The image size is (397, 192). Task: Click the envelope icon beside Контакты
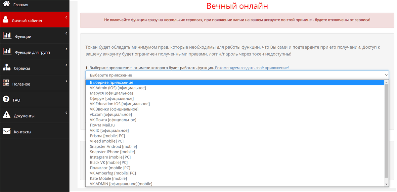pos(7,131)
